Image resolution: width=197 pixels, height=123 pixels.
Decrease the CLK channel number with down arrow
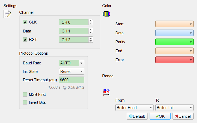pos(91,23)
